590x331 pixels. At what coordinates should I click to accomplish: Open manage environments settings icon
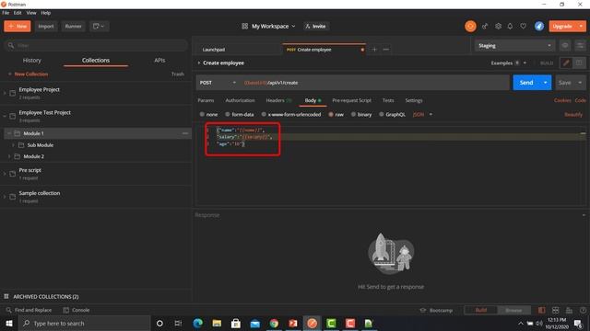click(x=580, y=46)
